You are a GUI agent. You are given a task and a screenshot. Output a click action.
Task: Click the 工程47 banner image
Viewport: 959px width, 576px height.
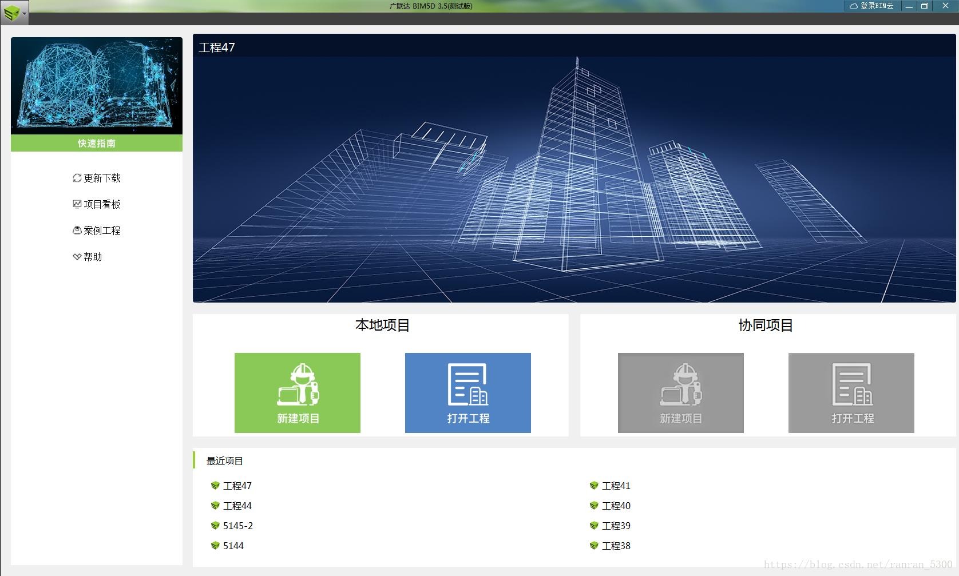pos(574,168)
